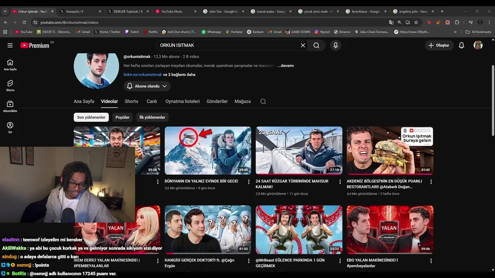Open options for MrBeast EĞLENCE PARKINDA video
Viewport: 495px width, 278px height.
340,261
